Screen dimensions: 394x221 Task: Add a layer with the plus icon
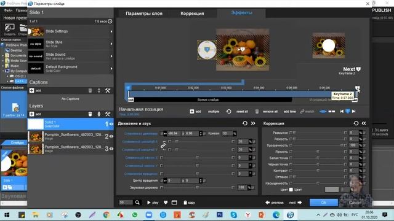pos(31,114)
